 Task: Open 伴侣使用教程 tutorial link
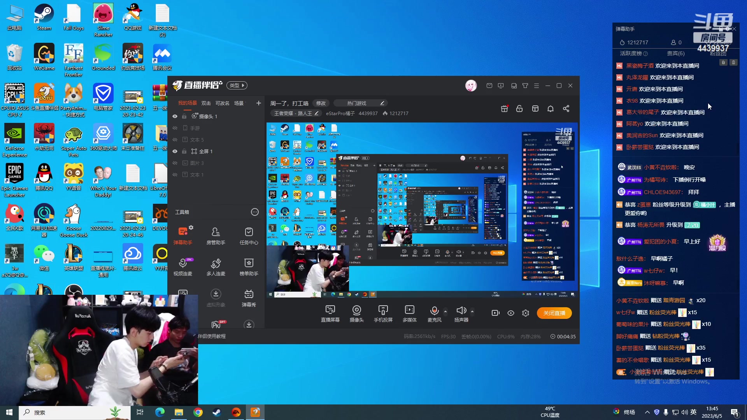(x=212, y=336)
